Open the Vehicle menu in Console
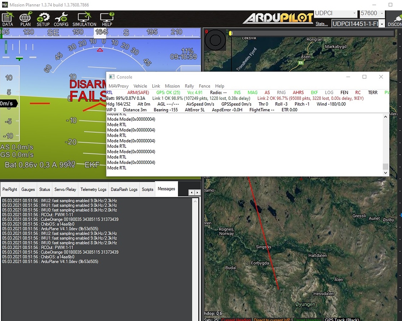 coord(140,86)
